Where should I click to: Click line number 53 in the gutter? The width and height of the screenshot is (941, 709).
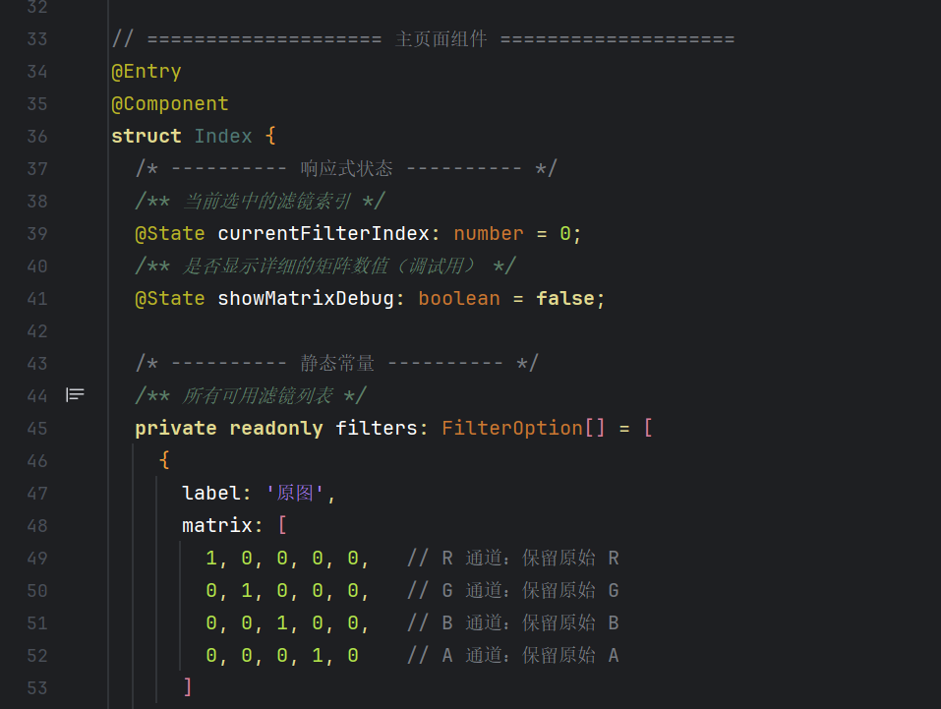click(37, 687)
